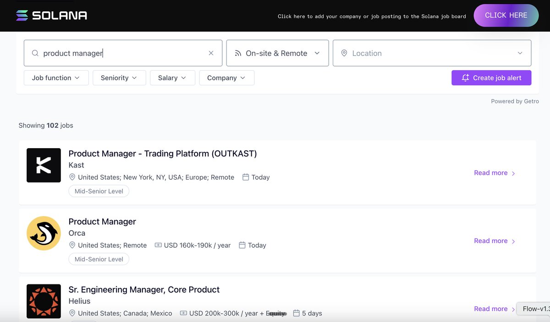This screenshot has height=322, width=550.
Task: Click location pin icon in Kast job row
Action: tap(72, 177)
